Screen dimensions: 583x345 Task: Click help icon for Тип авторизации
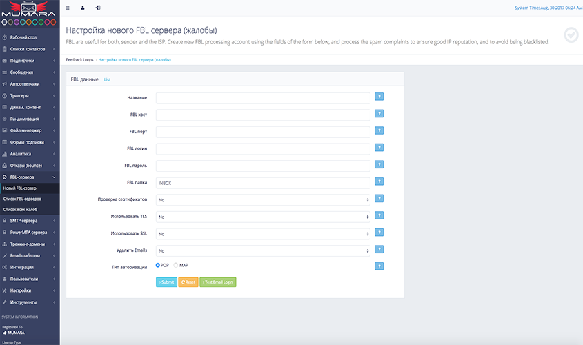pos(379,266)
